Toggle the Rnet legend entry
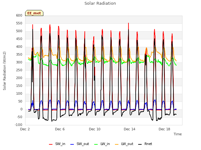201x150 pixels. [145, 144]
